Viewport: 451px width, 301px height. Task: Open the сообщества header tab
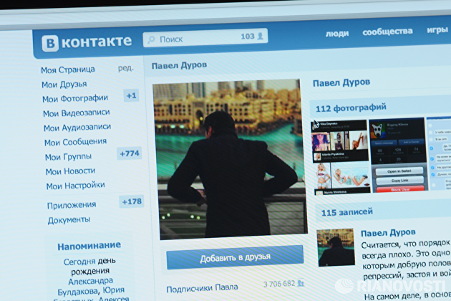click(387, 32)
